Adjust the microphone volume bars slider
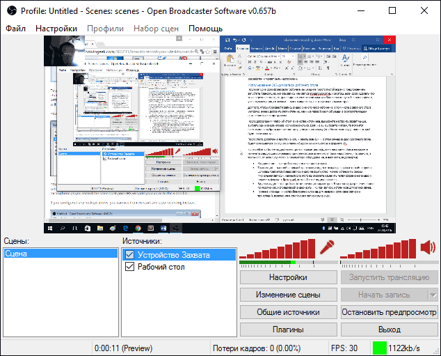Screen dimensions: 441x356 (278, 249)
